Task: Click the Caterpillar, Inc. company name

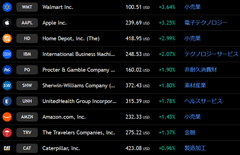Action: click(61, 148)
